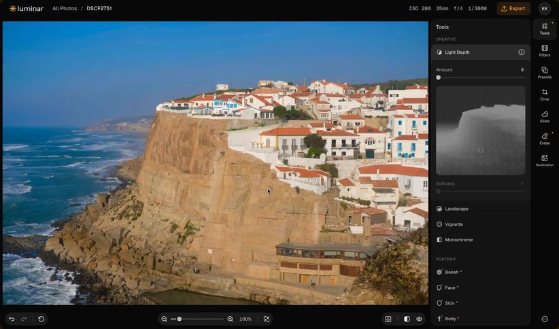This screenshot has width=559, height=329.
Task: Click the Undo arrow
Action: point(12,319)
